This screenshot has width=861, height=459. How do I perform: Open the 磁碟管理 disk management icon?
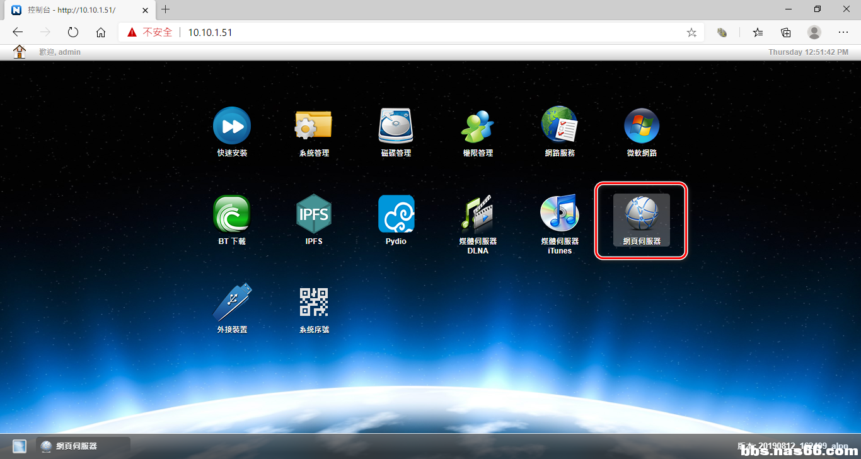click(x=396, y=125)
